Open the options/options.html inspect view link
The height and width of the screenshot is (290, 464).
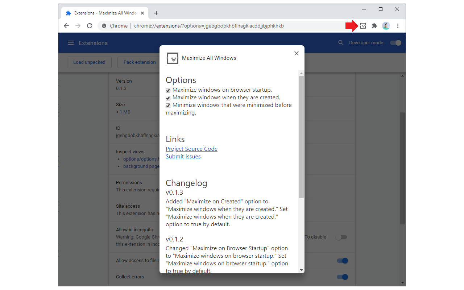[141, 159]
